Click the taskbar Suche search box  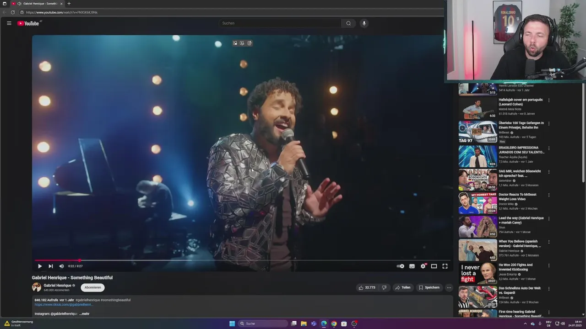tap(264, 324)
